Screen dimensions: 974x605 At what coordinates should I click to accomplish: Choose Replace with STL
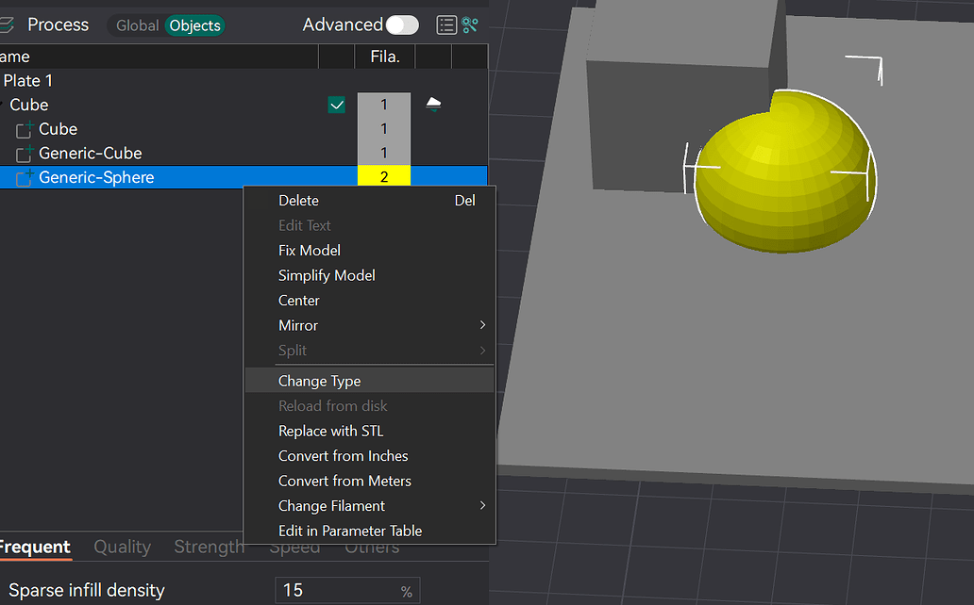(x=370, y=431)
